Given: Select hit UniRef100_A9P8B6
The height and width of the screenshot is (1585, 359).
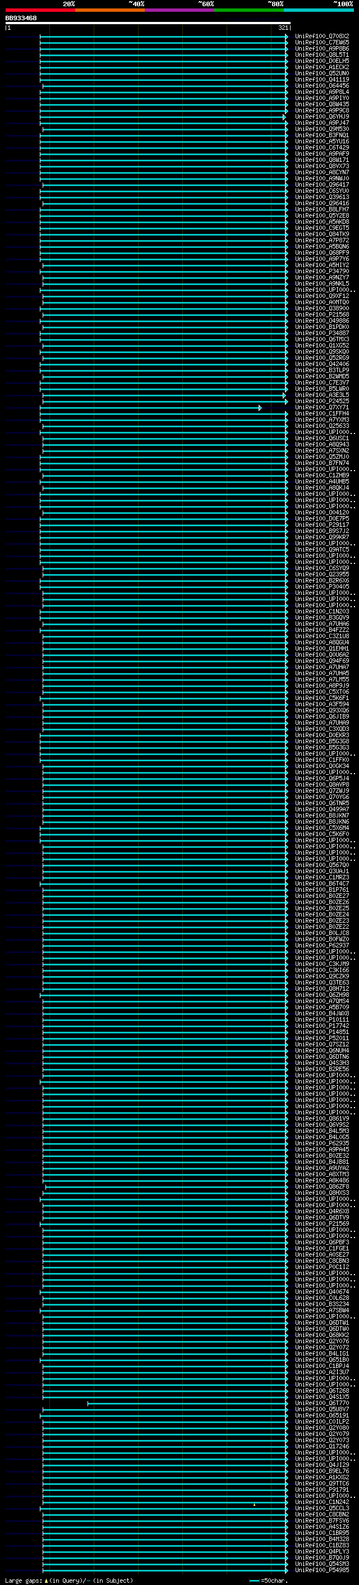Looking at the screenshot, I should [x=322, y=48].
